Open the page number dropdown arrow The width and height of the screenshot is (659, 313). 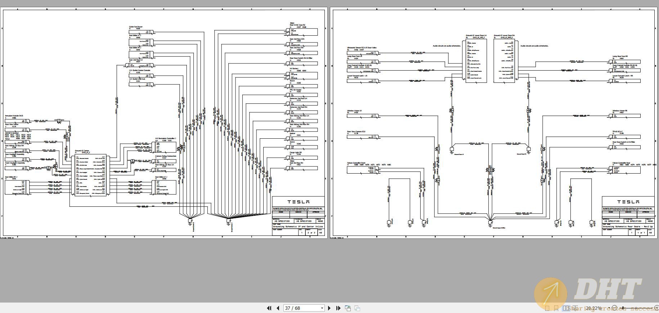(322, 308)
